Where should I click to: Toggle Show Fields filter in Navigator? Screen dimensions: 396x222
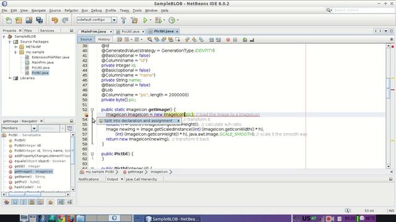pos(15,202)
